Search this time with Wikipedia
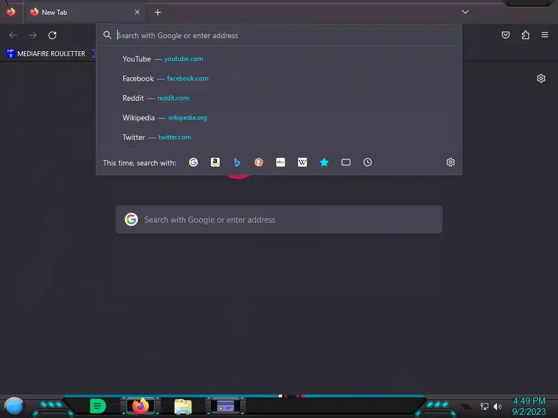This screenshot has width=558, height=418. pyautogui.click(x=302, y=162)
